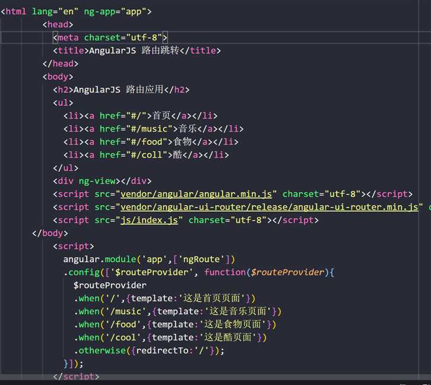431x385 pixels.
Task: Click the .when('/' 这是首页页面 line
Action: click(x=164, y=298)
